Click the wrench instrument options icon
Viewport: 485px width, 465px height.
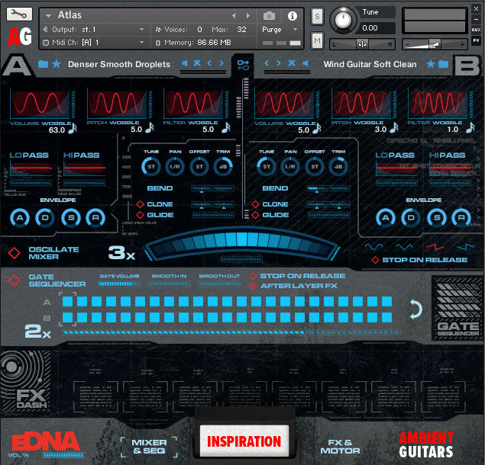click(x=19, y=14)
